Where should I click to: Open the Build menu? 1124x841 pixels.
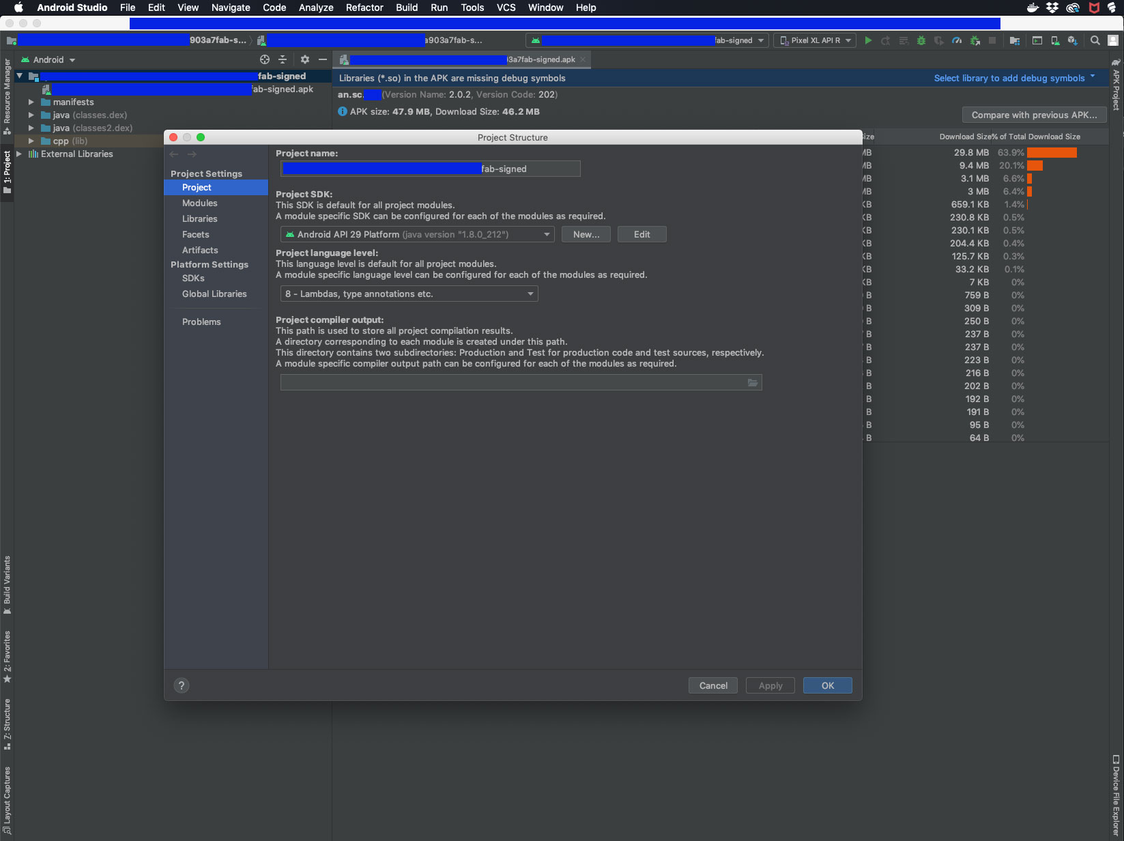(407, 8)
